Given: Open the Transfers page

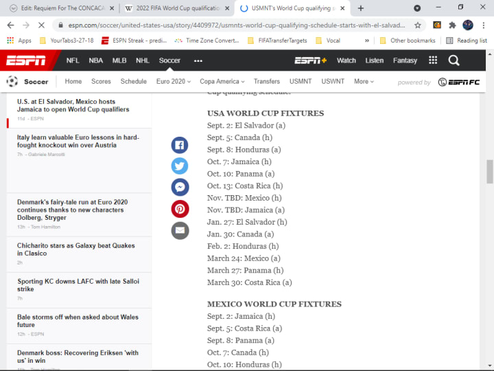Looking at the screenshot, I should (x=267, y=81).
